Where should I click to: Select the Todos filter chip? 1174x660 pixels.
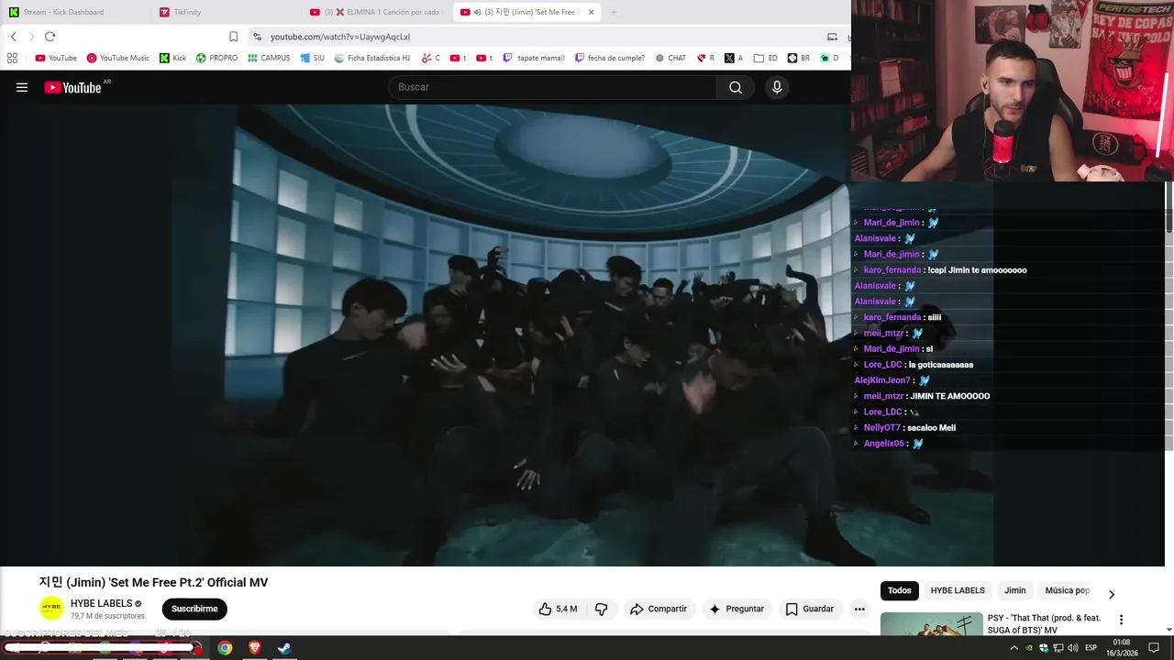click(900, 590)
